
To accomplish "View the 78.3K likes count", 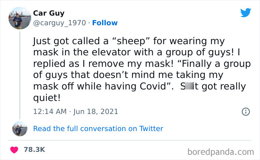I will click(34, 150).
